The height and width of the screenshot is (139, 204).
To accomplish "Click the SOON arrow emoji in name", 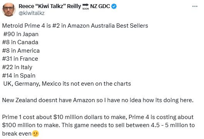I will [x=86, y=7].
